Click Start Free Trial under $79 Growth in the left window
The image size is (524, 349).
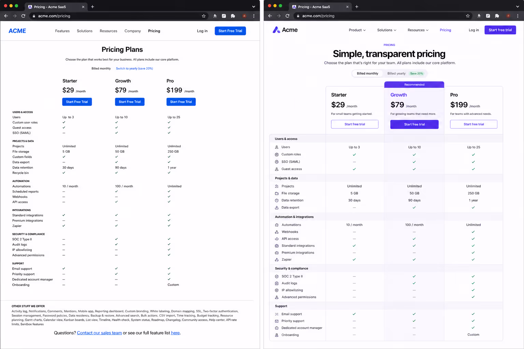[130, 102]
